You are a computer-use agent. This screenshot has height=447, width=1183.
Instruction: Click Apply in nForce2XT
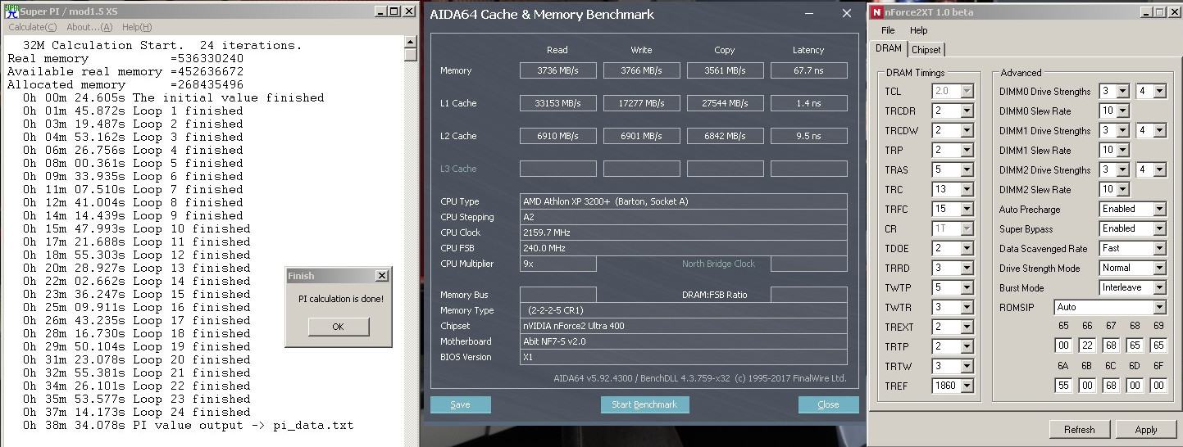coord(1146,429)
